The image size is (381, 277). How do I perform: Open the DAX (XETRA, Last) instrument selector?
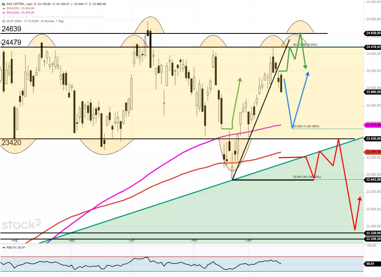[21, 4]
